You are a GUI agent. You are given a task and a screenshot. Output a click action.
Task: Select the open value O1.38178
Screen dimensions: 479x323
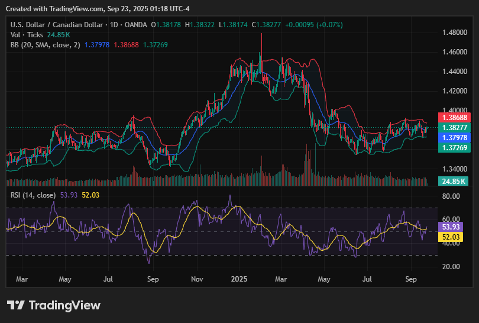(166, 25)
